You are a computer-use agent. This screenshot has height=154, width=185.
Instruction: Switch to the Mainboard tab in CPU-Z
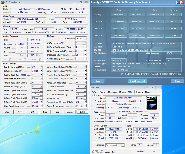click(x=113, y=92)
